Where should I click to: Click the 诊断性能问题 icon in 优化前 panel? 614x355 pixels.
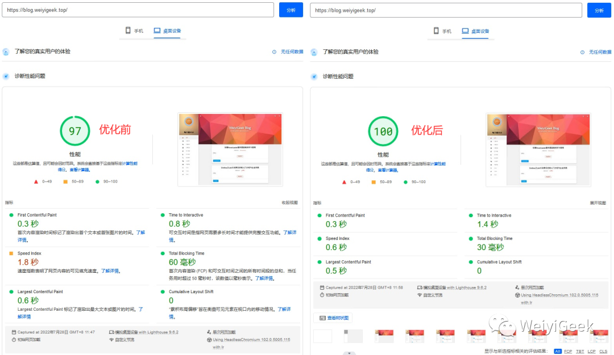(6, 76)
